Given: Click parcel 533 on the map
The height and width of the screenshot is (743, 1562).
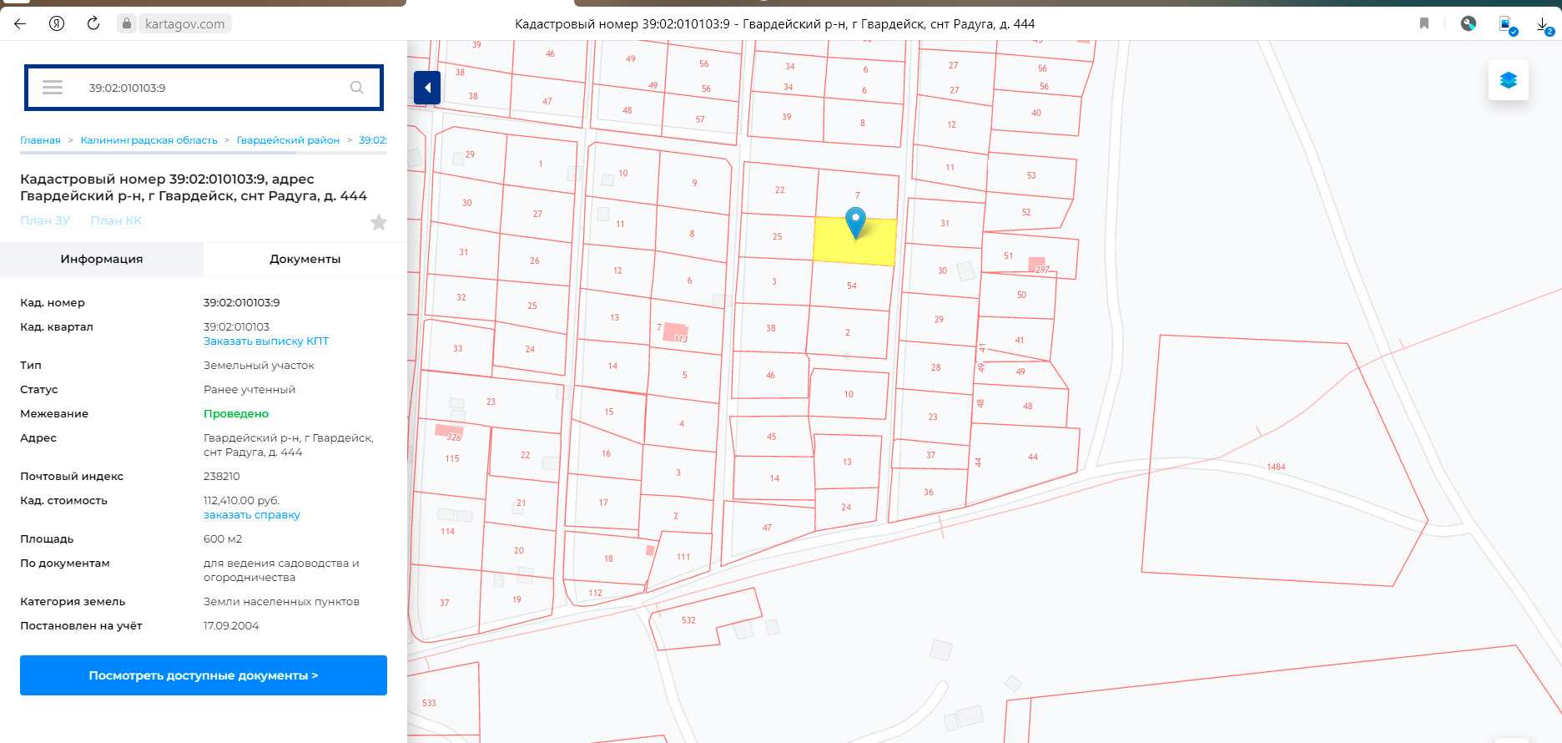Looking at the screenshot, I should click(x=429, y=703).
